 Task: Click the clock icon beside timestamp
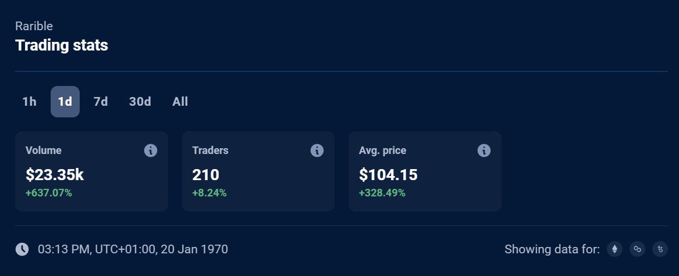point(22,249)
